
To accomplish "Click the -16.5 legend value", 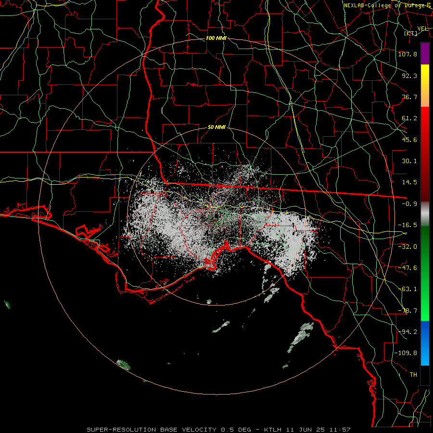I will coord(408,225).
